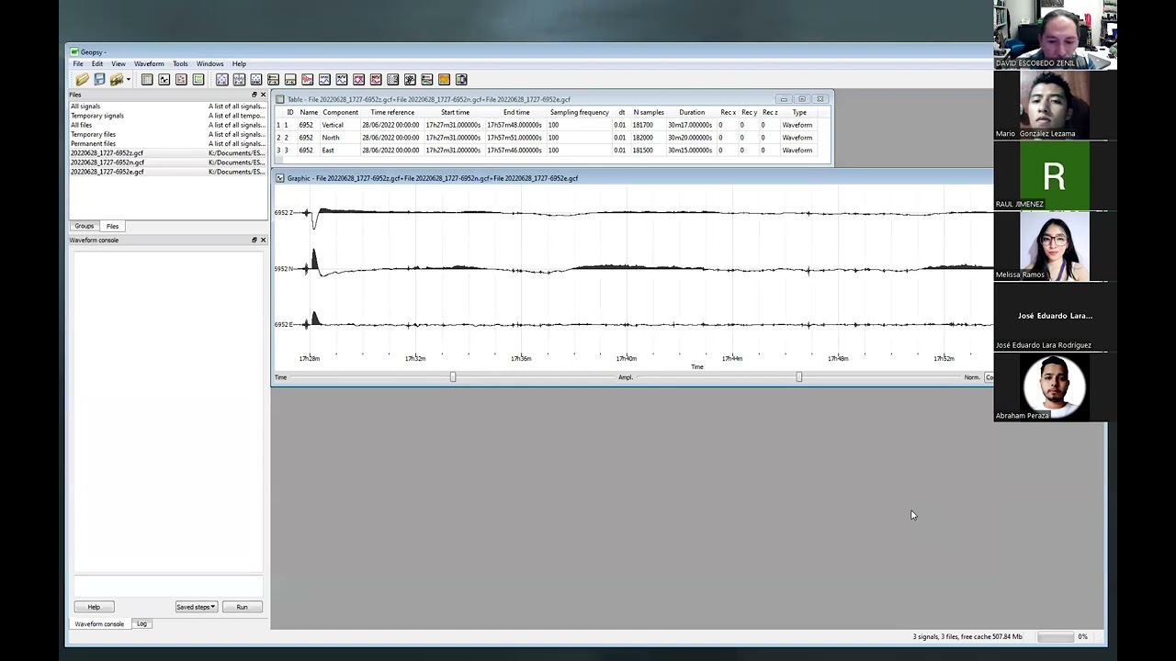1176x661 pixels.
Task: Restore the Table sub-window size
Action: [802, 99]
